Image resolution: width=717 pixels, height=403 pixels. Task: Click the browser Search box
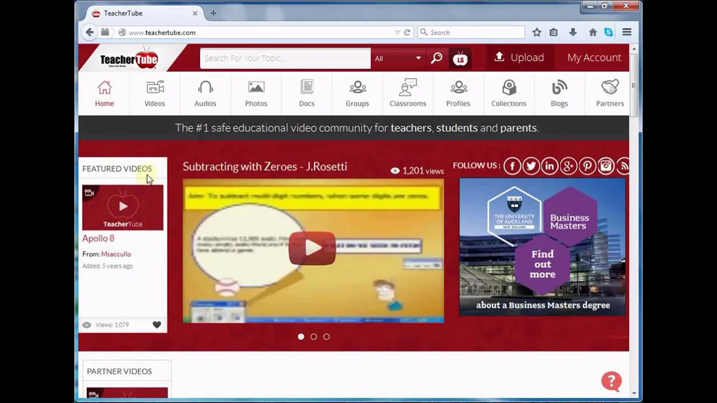coord(471,32)
